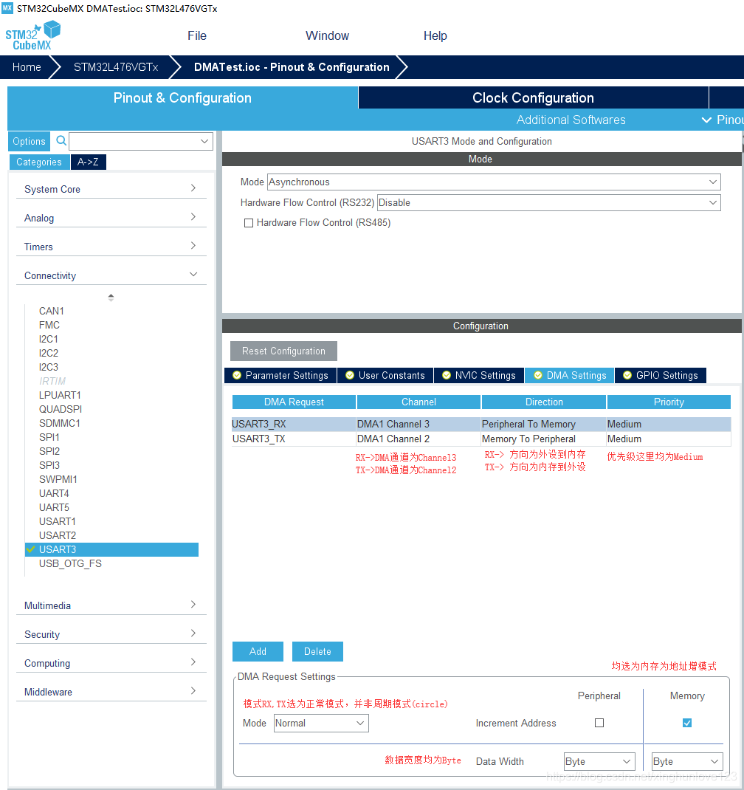Click the sort arrows above CAN1 list
This screenshot has width=744, height=790.
111,298
